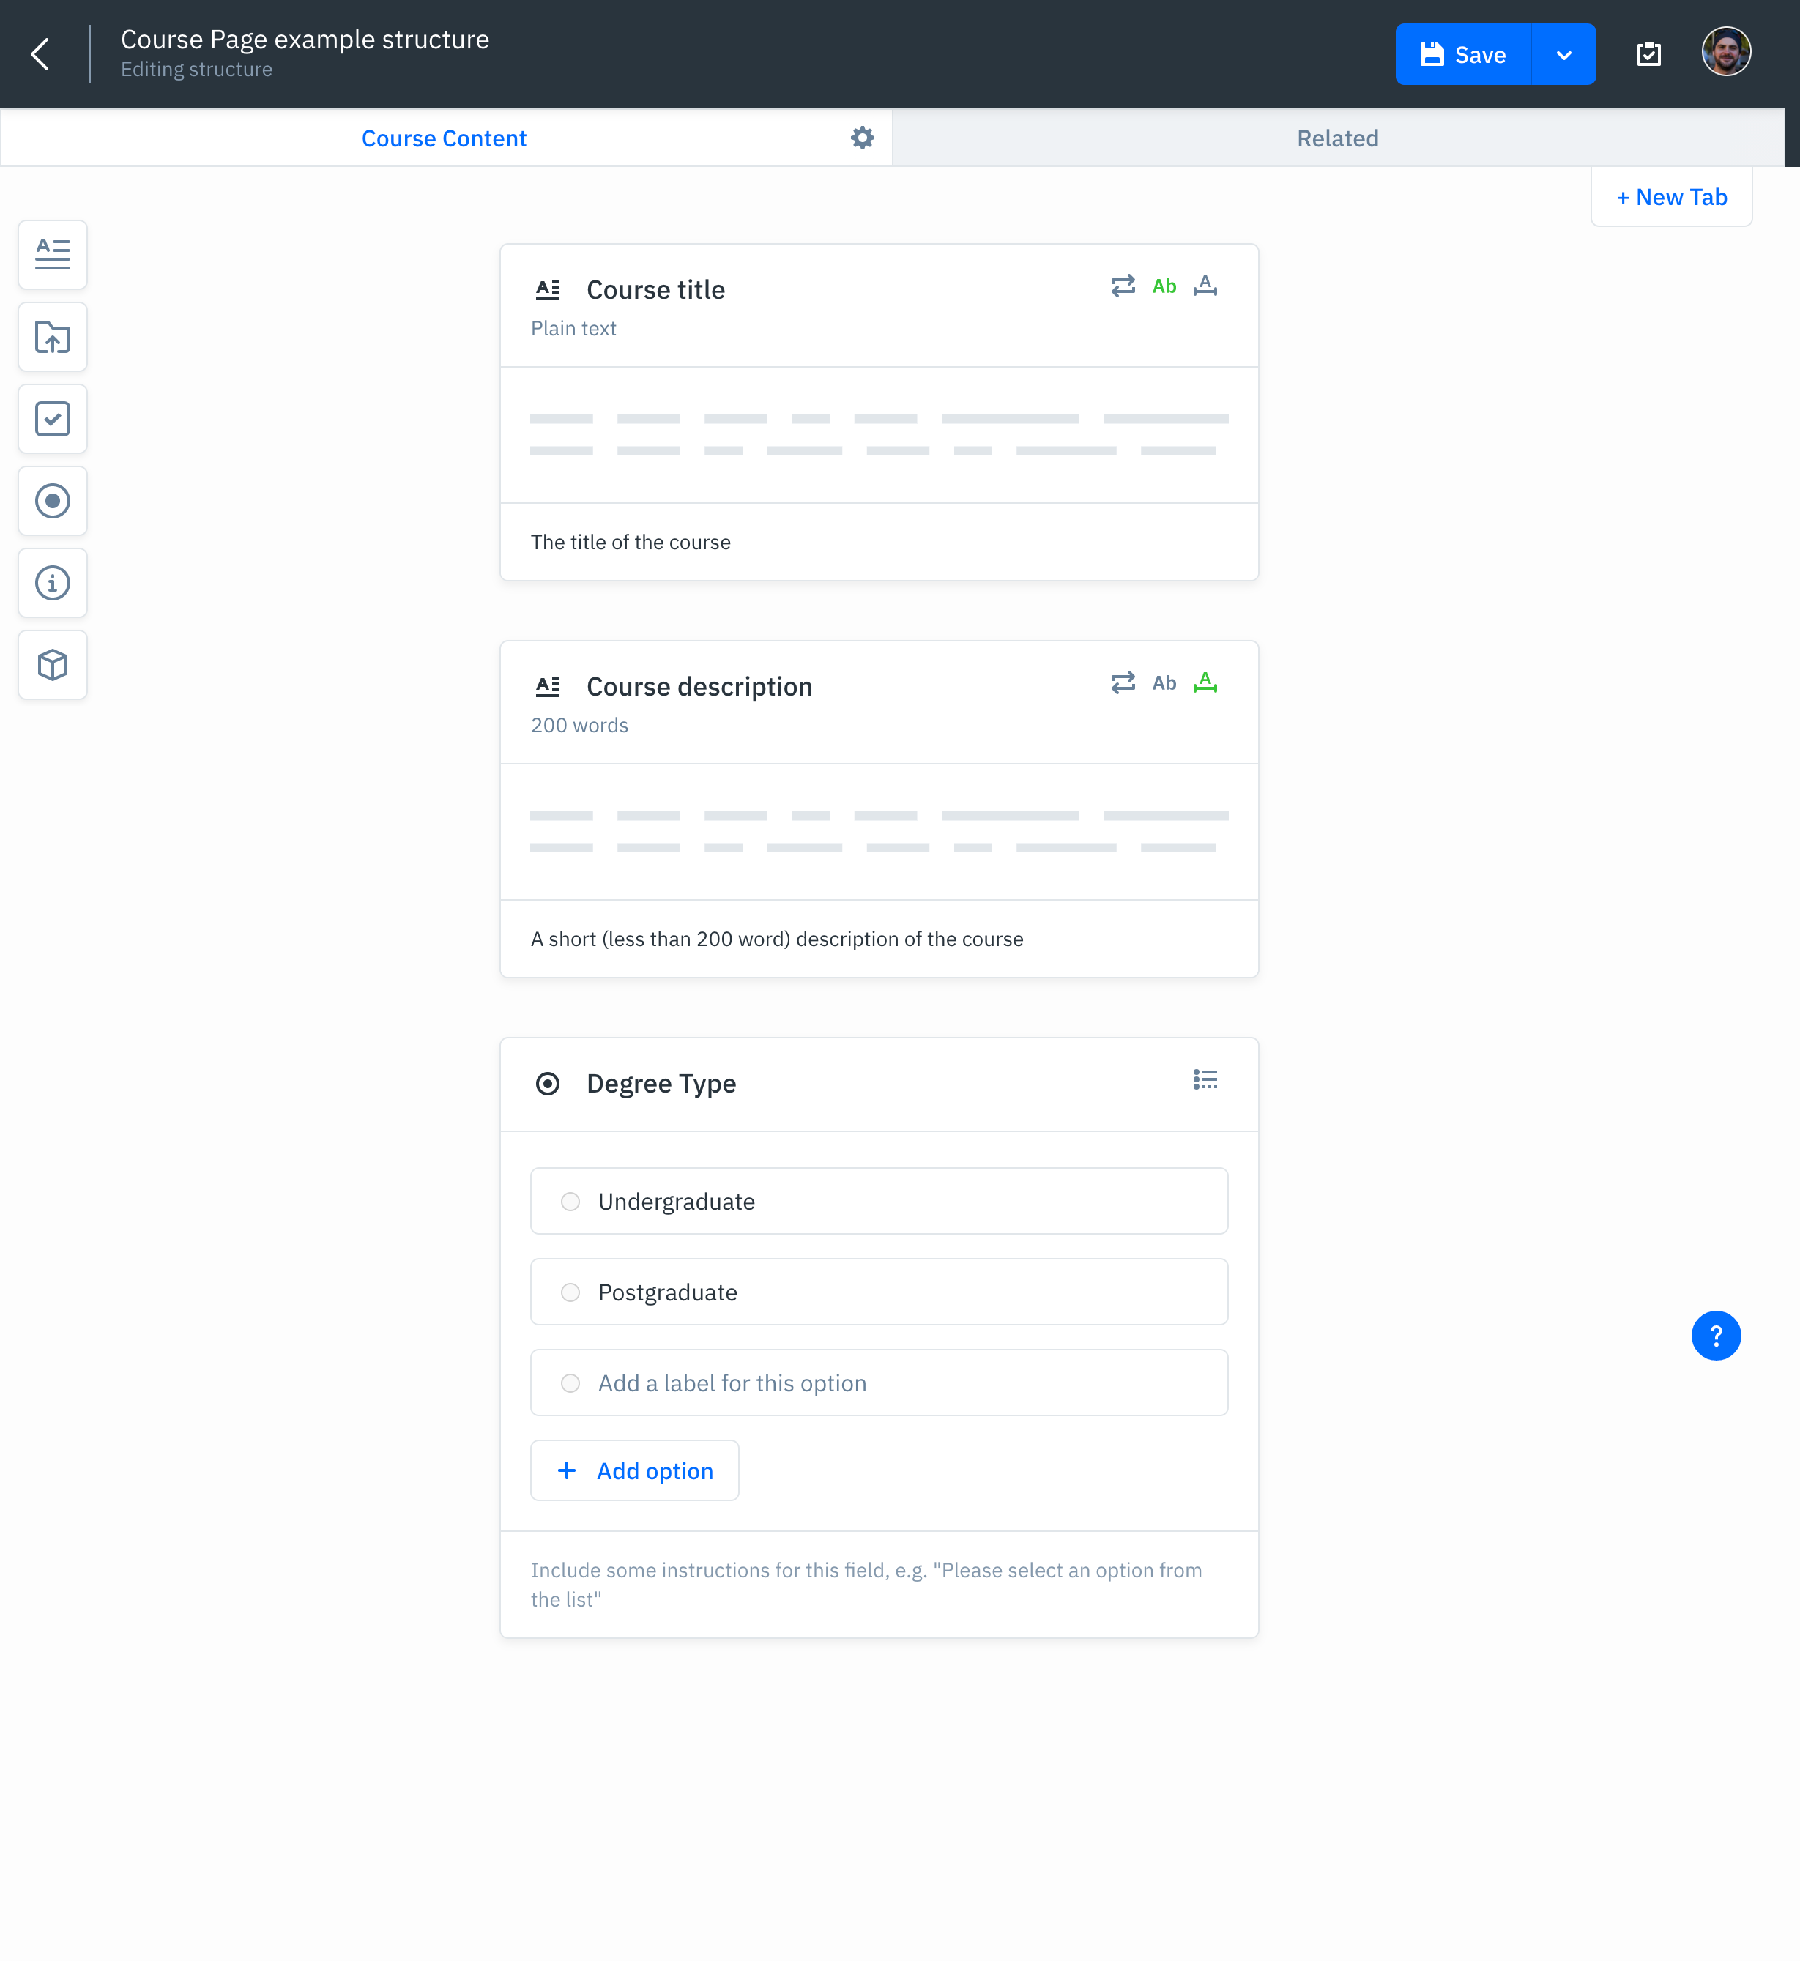Image resolution: width=1800 pixels, height=1961 pixels.
Task: Add a guidelines info field from sidebar
Action: [53, 583]
